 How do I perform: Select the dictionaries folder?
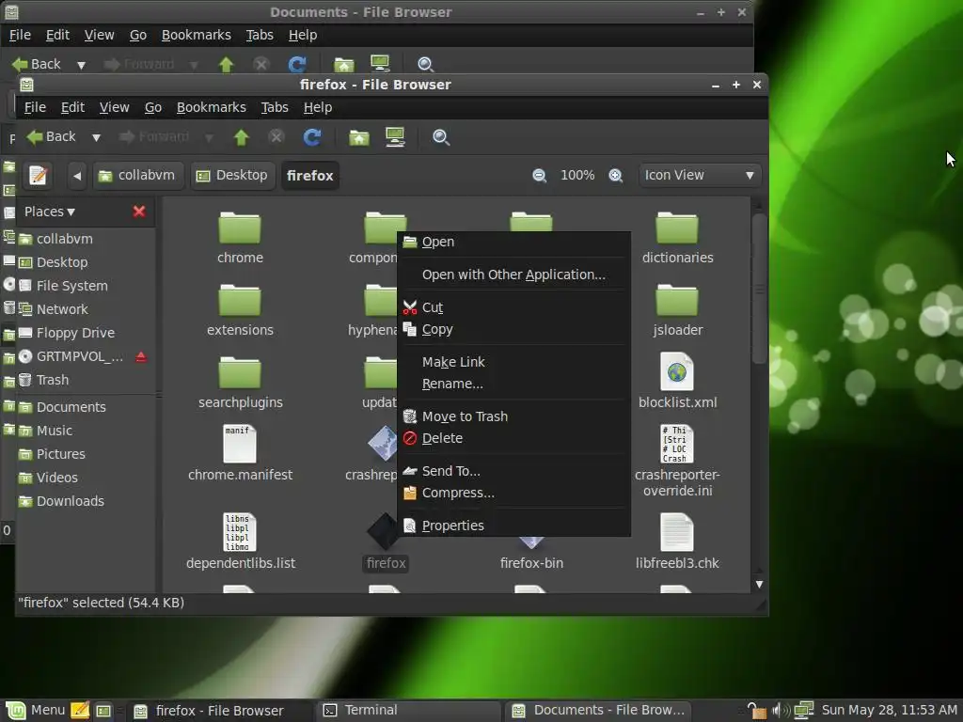(x=677, y=238)
